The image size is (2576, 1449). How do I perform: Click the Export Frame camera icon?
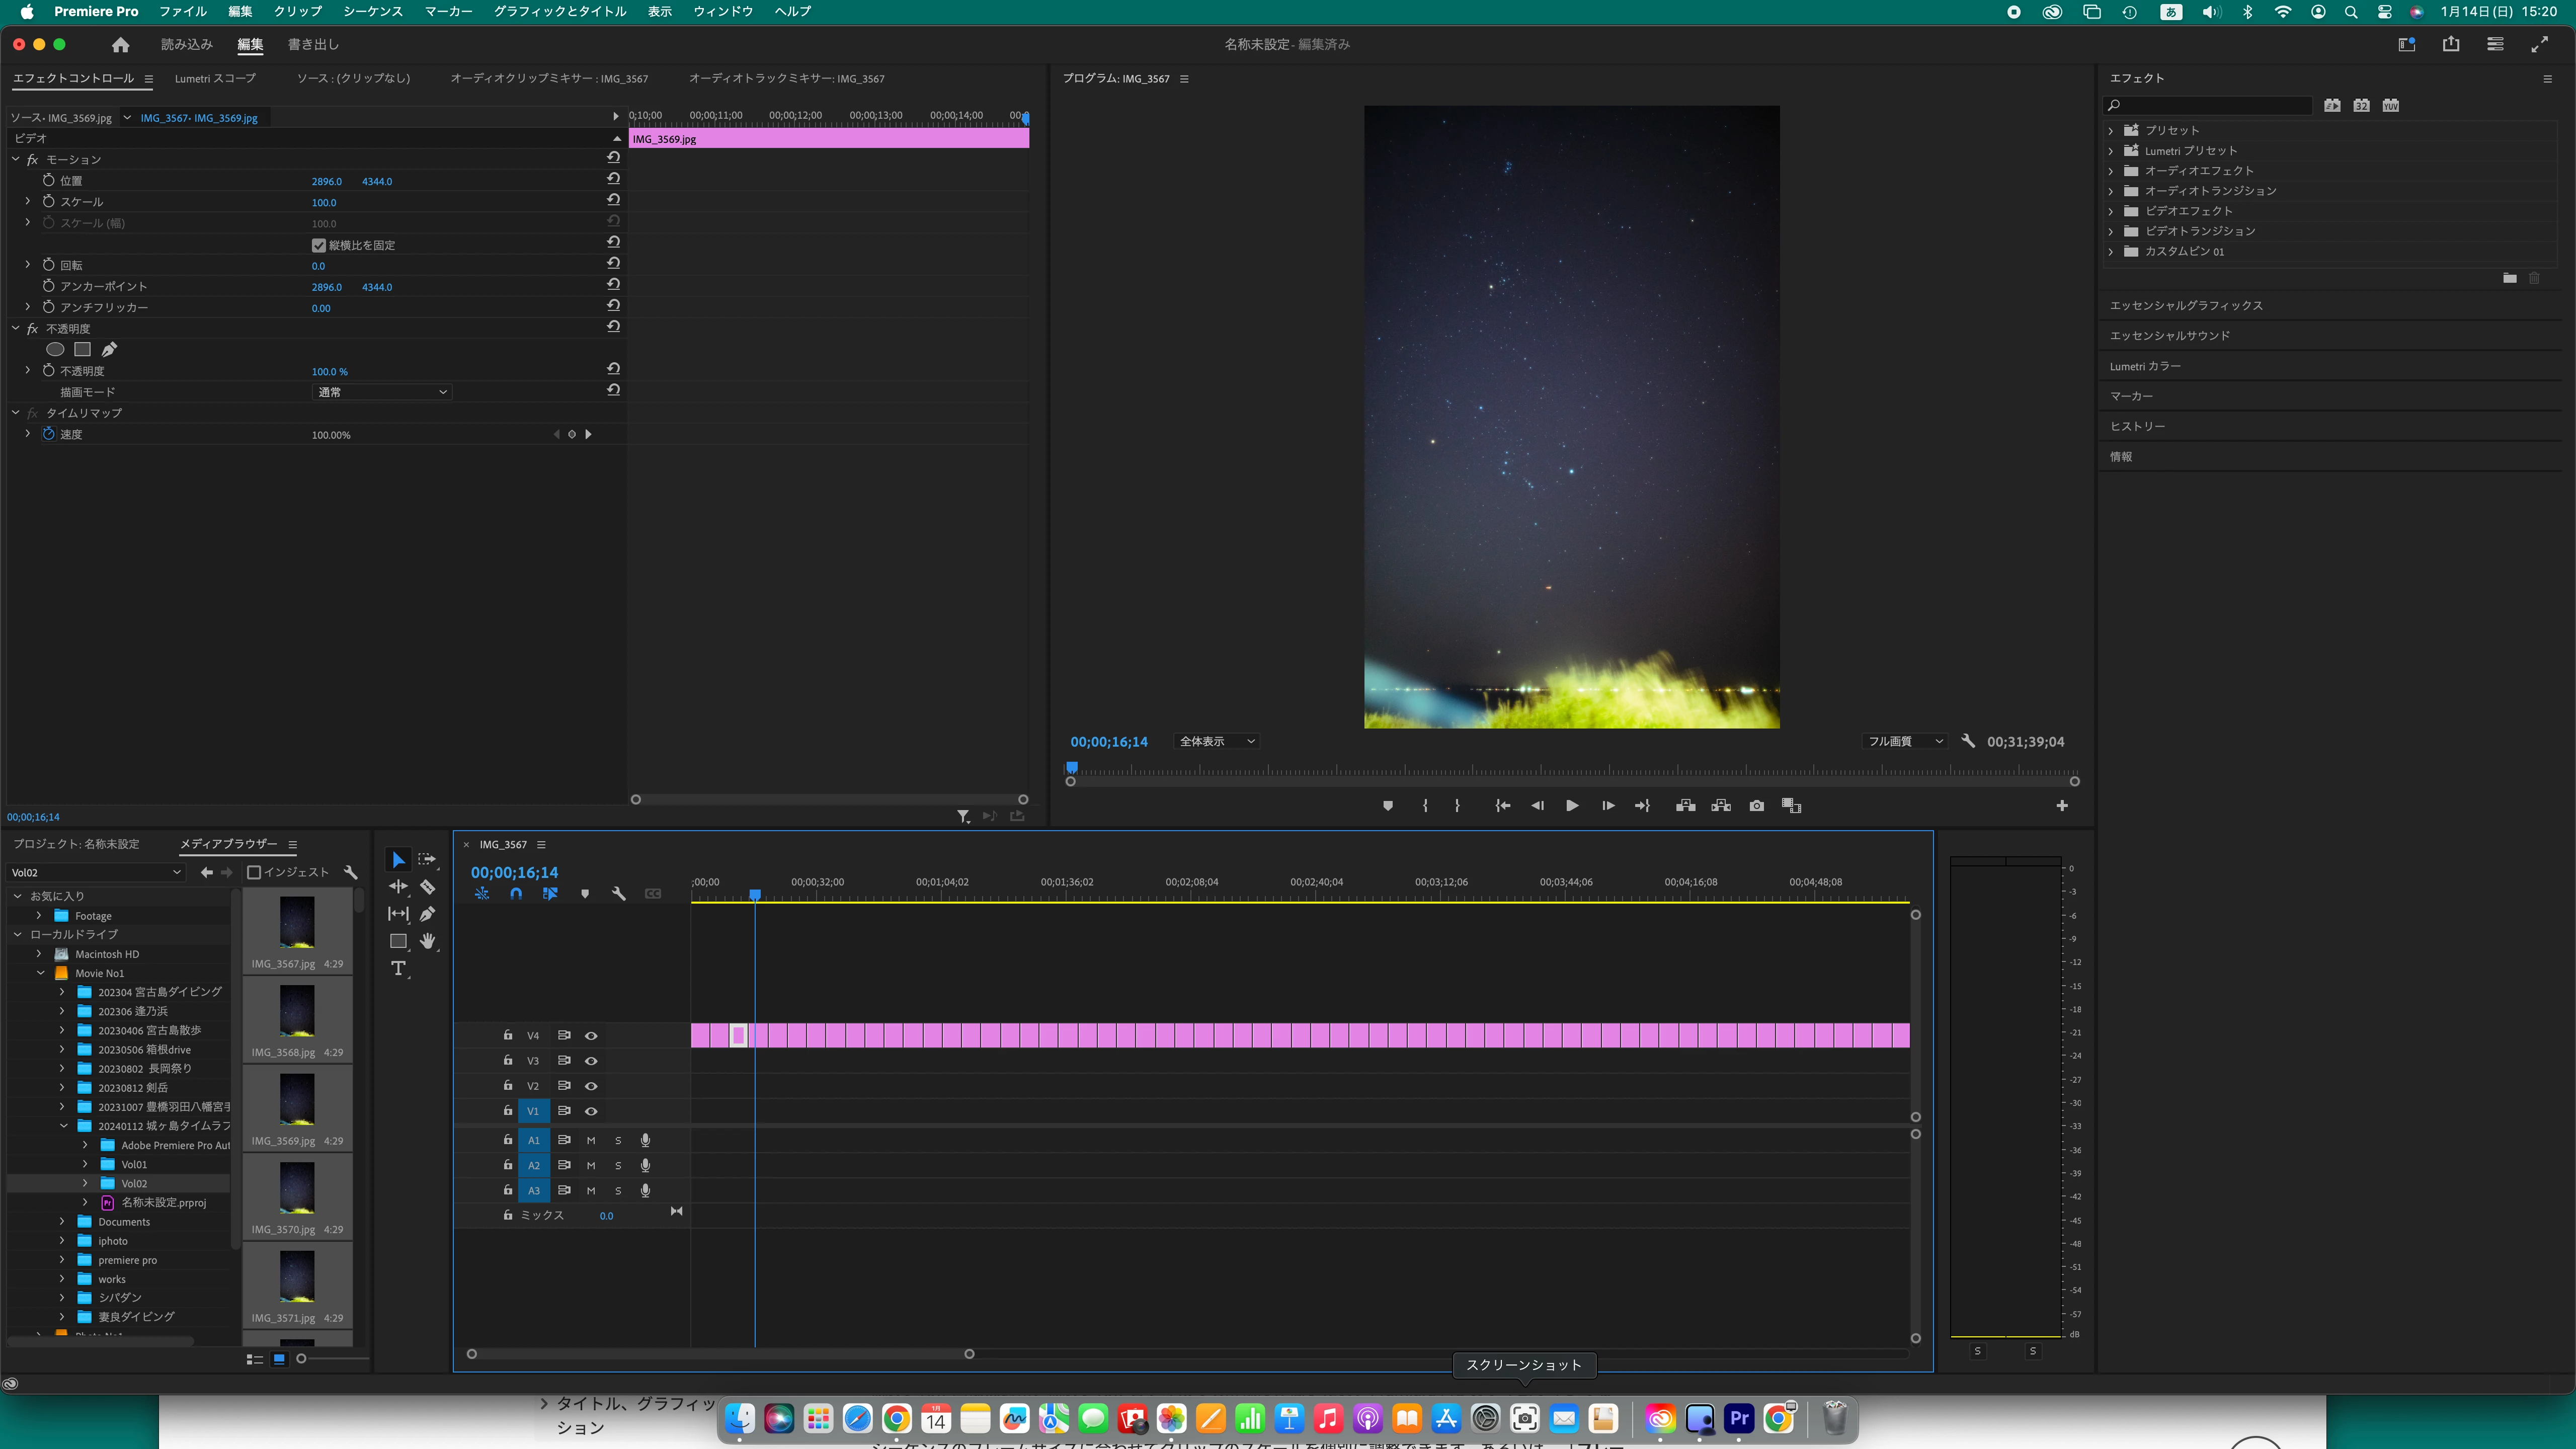click(1756, 806)
